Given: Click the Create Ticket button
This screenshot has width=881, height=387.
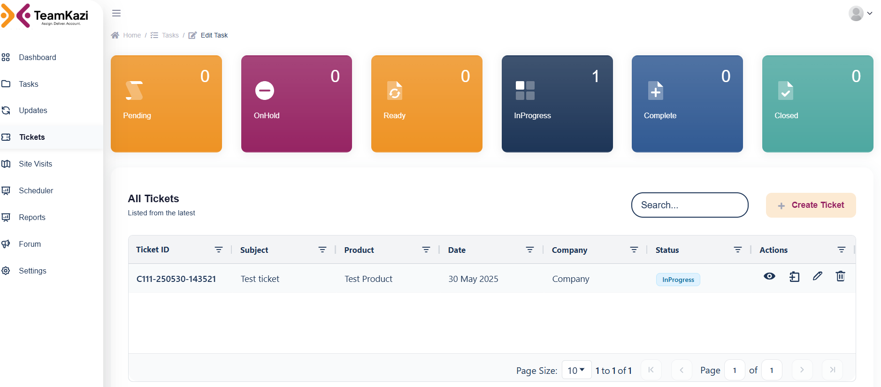Looking at the screenshot, I should point(811,205).
